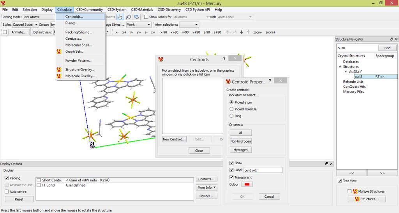Open the red centroid Colour swatch
399x213 pixels.
(x=247, y=184)
